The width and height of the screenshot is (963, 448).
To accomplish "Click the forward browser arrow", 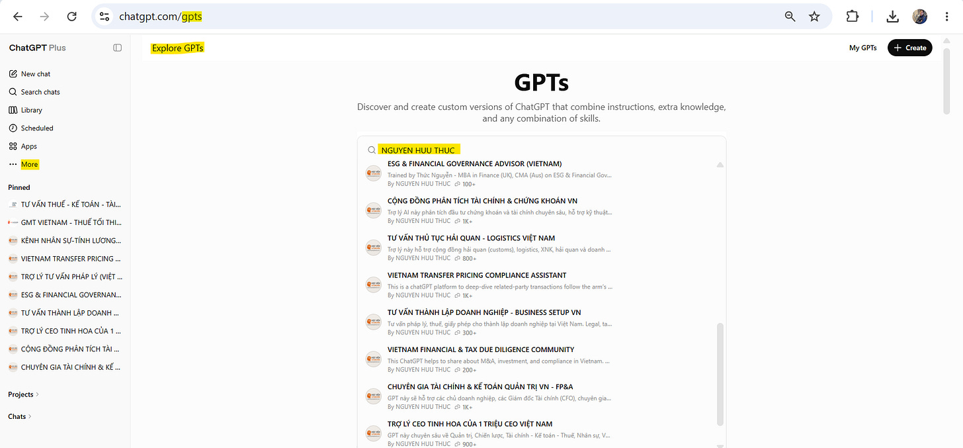I will coord(45,17).
